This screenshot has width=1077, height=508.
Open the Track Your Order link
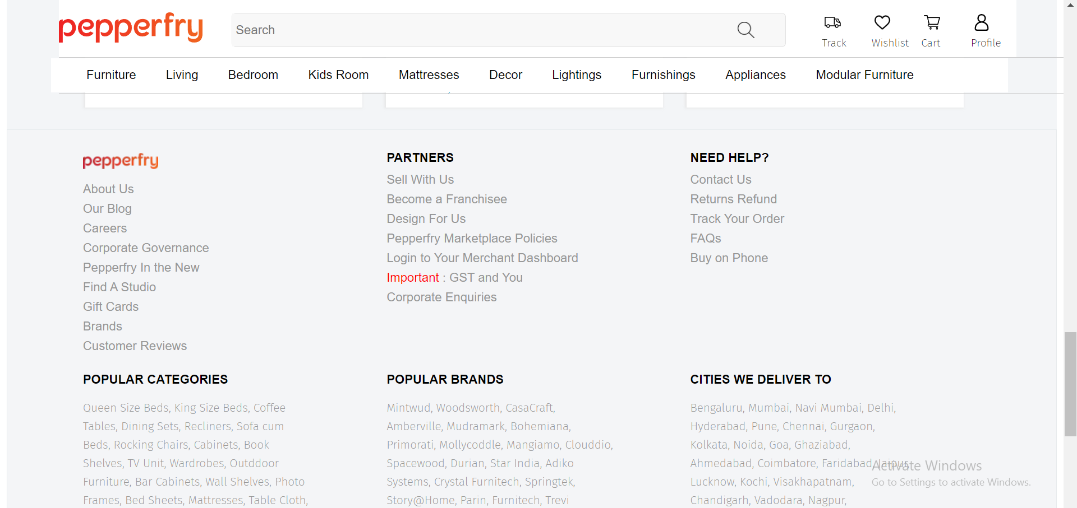click(x=737, y=218)
